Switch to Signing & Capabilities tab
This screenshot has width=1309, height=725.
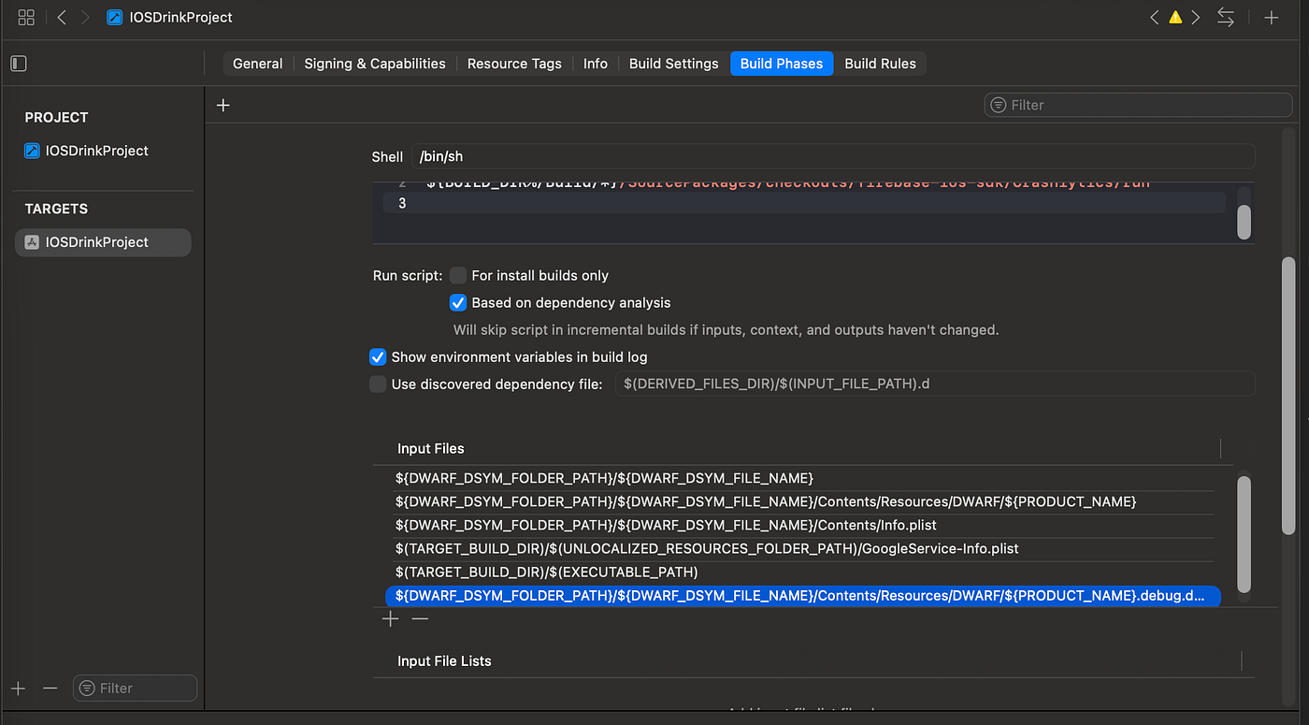point(375,64)
